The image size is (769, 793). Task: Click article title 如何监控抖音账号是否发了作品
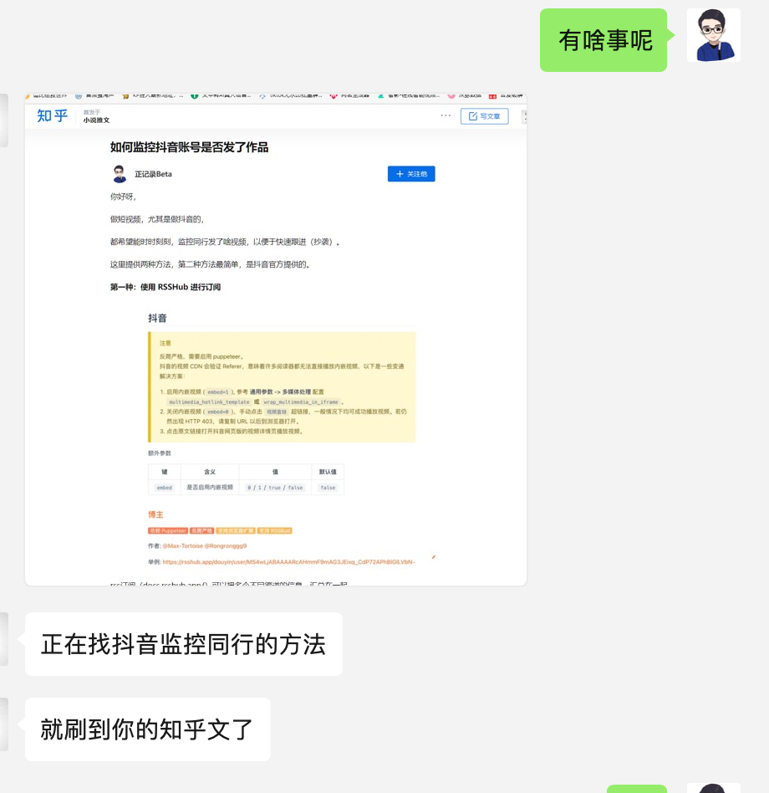tap(189, 147)
